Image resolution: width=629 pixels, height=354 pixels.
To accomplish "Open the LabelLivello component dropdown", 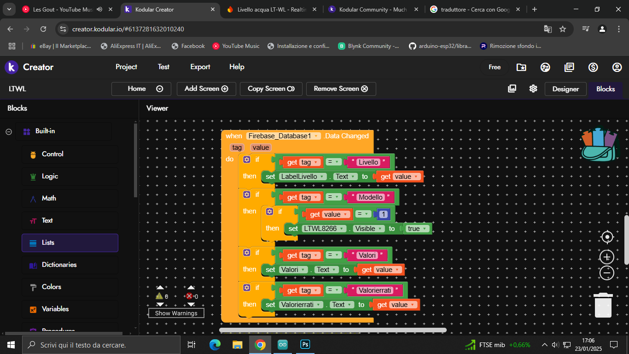I will point(303,177).
